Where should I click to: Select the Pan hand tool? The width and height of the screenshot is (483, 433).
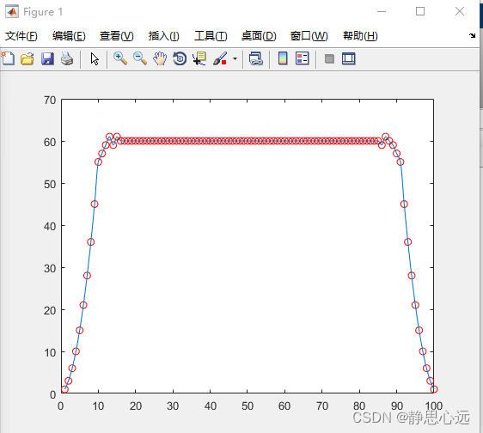pyautogui.click(x=160, y=58)
